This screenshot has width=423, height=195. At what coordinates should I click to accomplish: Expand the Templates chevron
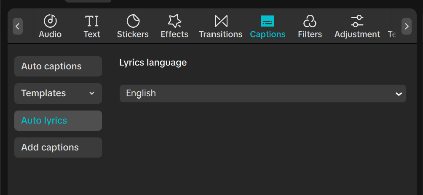coord(92,93)
